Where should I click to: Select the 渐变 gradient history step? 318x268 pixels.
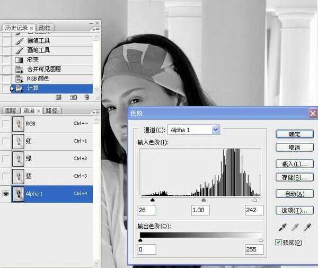tap(34, 59)
